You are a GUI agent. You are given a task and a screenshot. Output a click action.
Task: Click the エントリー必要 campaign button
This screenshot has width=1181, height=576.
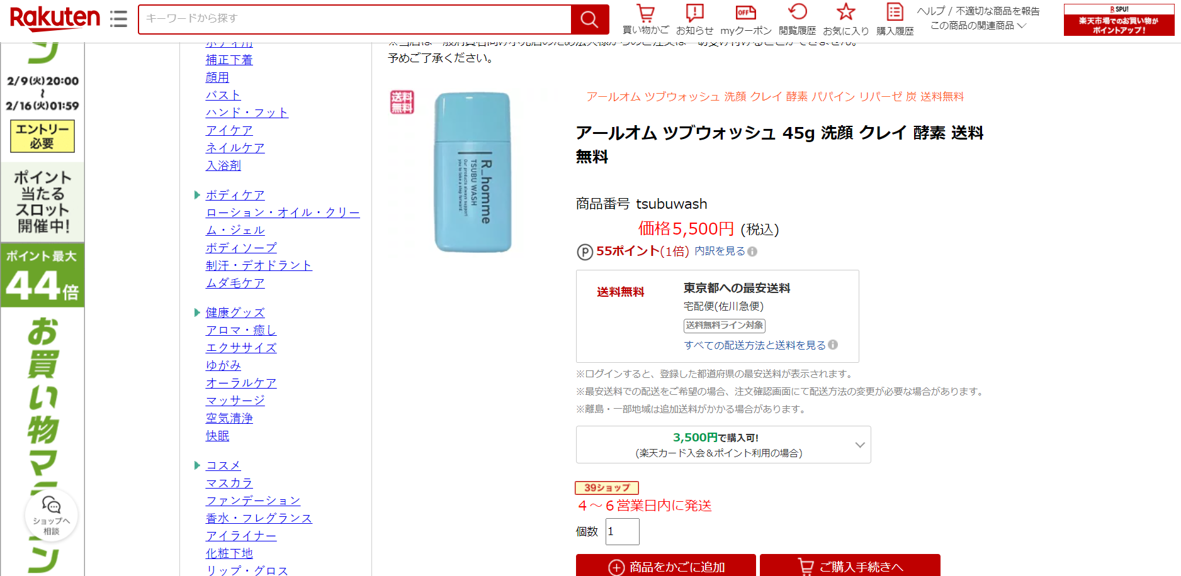pos(42,136)
